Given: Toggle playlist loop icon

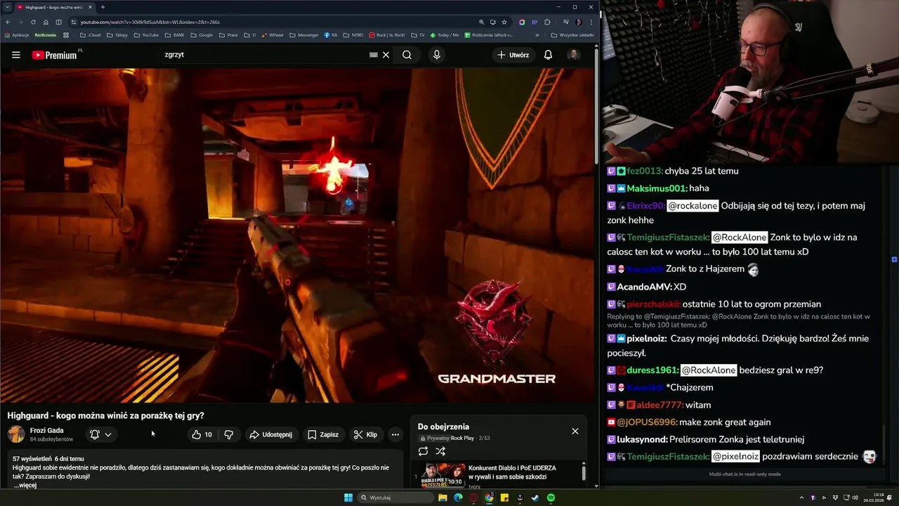Looking at the screenshot, I should pos(423,451).
